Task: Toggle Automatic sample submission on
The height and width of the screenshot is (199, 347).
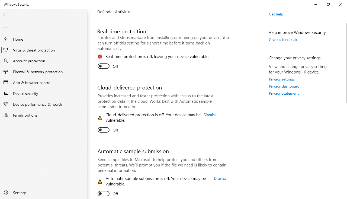Action: click(104, 194)
